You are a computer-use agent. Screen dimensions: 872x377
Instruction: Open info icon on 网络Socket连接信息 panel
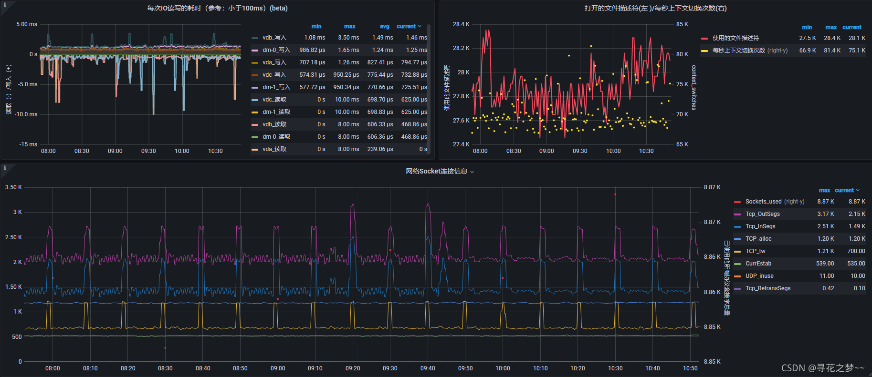(5, 168)
